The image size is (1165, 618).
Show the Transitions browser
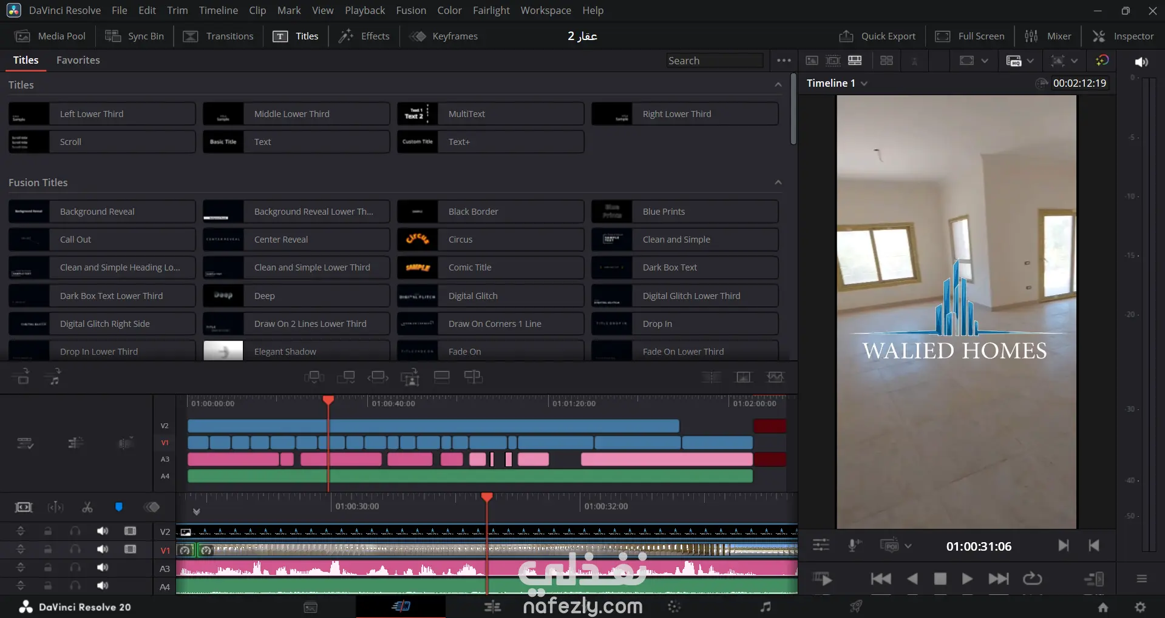218,36
